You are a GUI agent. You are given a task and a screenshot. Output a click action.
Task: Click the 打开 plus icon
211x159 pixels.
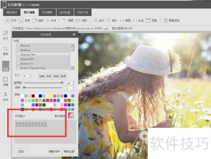(8, 21)
